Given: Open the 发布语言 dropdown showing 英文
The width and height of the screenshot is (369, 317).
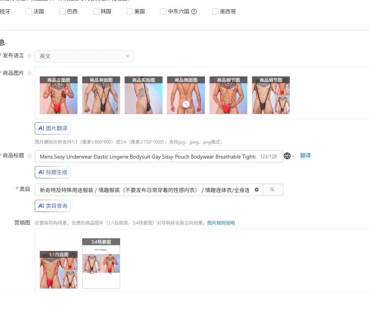Looking at the screenshot, I should click(x=85, y=56).
